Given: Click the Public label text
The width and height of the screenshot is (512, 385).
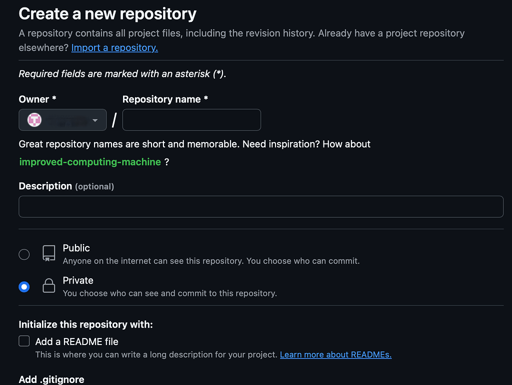Looking at the screenshot, I should point(76,248).
